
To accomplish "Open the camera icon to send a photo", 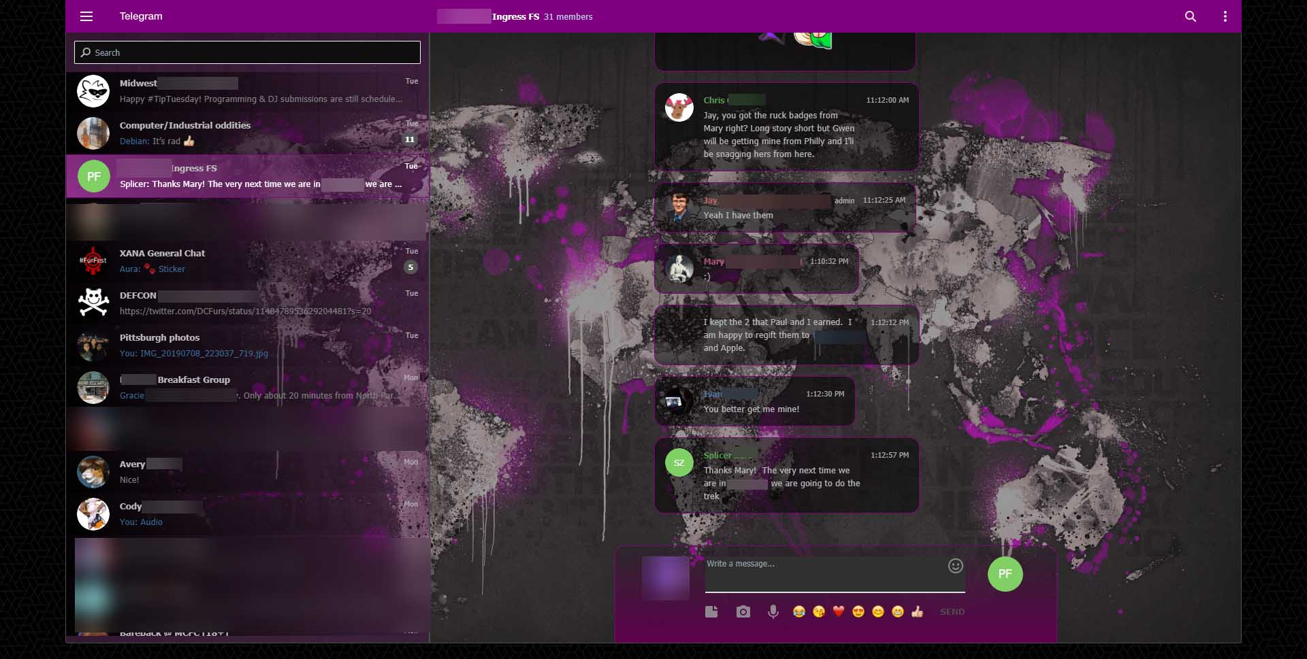I will 743,611.
